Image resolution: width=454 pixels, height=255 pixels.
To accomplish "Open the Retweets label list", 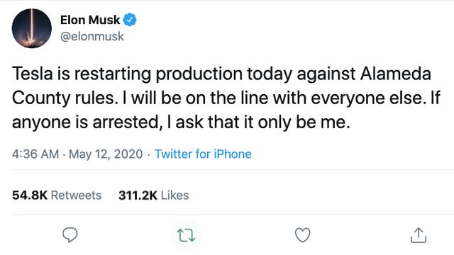I will pyautogui.click(x=76, y=195).
